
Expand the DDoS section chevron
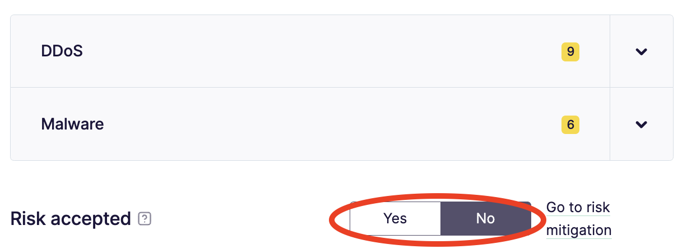(641, 52)
